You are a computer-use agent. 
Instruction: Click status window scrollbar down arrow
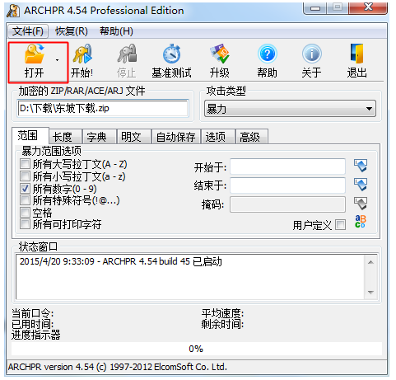[370, 293]
